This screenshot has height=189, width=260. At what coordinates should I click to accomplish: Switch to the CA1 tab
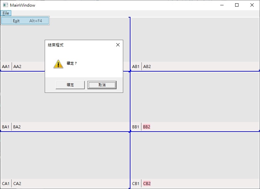pyautogui.click(x=6, y=183)
